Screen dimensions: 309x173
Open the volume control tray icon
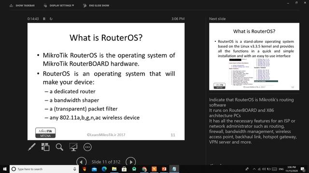[x=264, y=169]
